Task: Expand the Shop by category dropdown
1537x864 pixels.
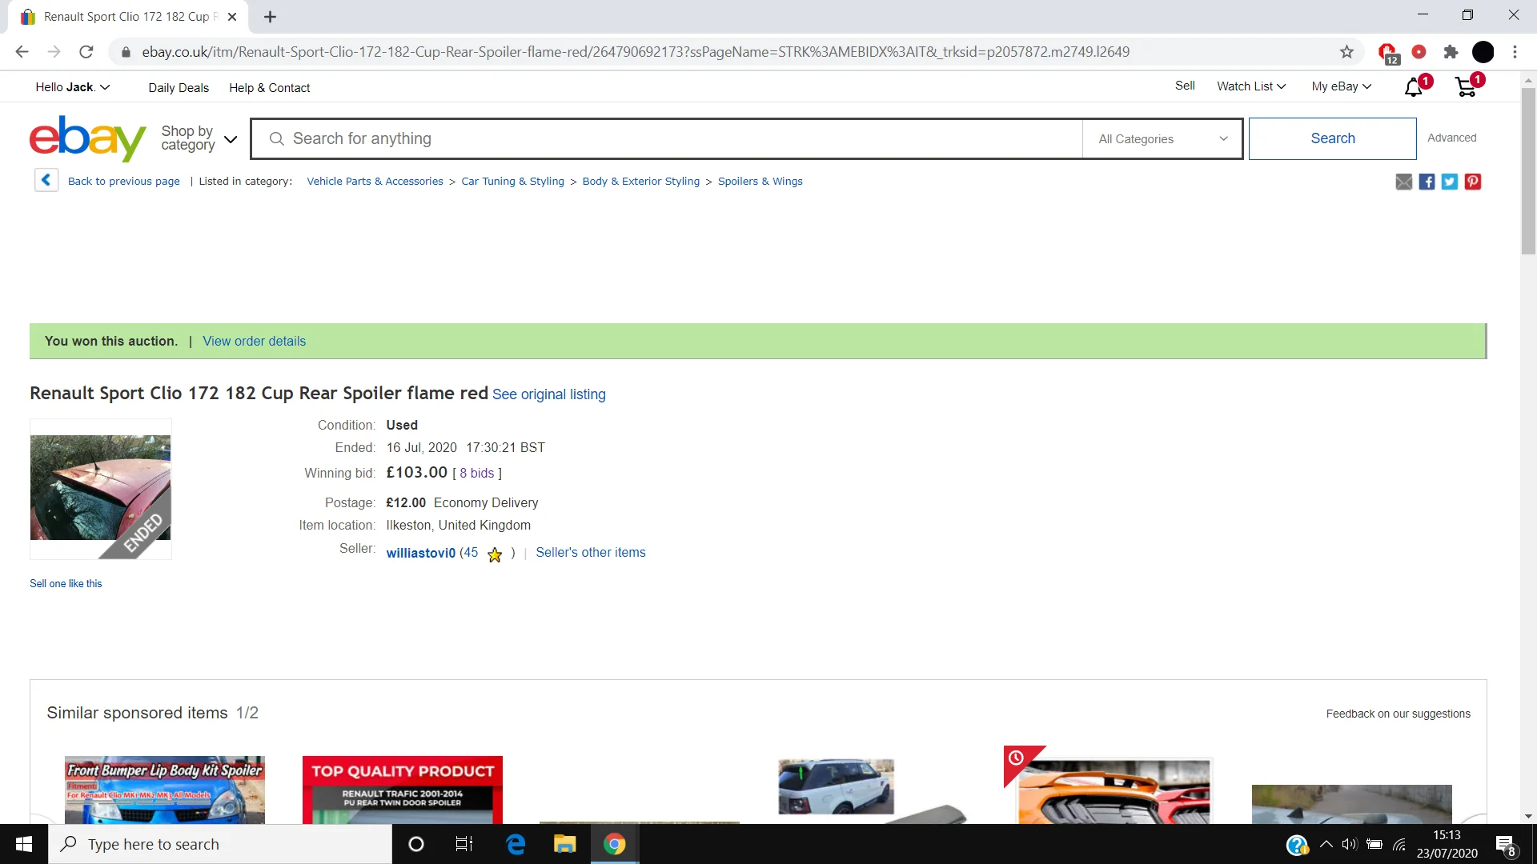Action: [199, 138]
